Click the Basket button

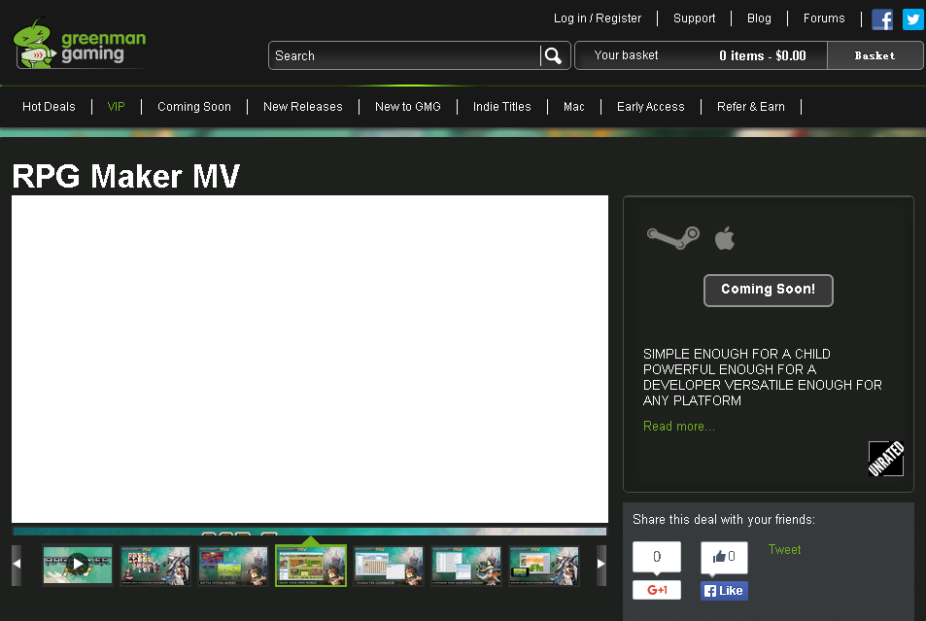875,55
